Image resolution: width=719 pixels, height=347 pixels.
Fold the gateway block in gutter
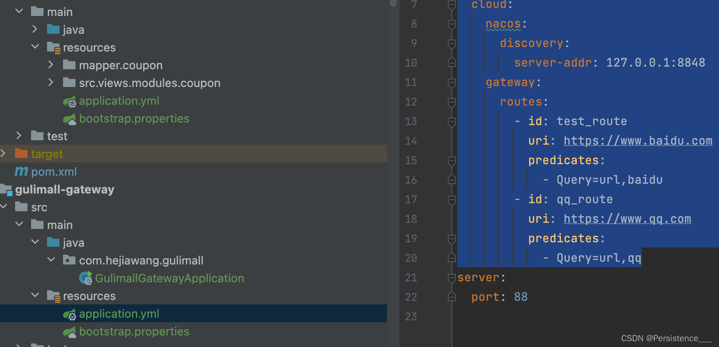click(x=452, y=83)
